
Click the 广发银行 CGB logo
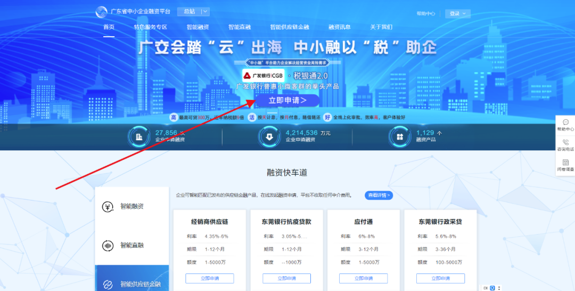pos(264,76)
